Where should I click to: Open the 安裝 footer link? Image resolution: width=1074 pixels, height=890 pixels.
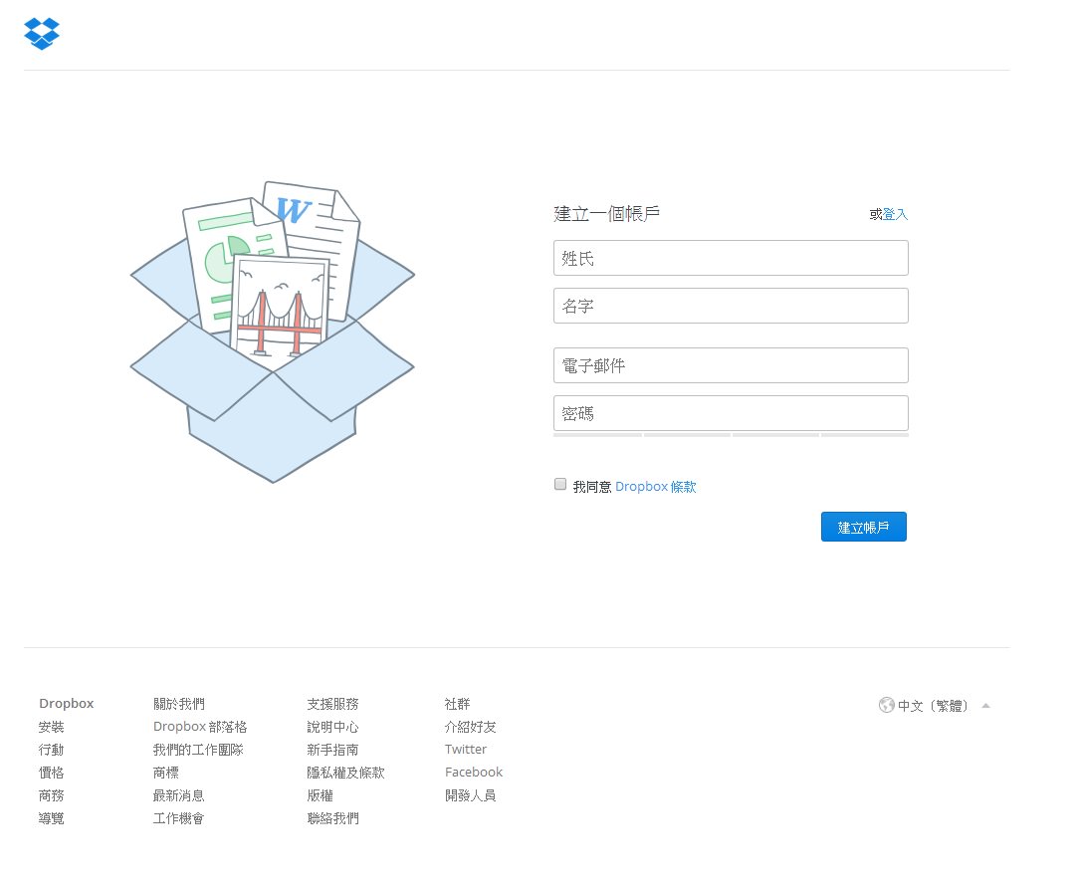point(52,727)
